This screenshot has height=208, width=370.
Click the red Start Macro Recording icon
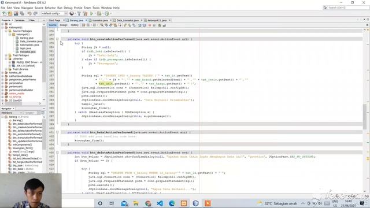point(150,25)
